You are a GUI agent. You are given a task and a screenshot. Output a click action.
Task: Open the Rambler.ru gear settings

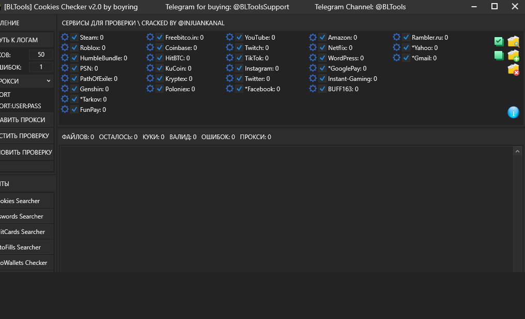click(396, 37)
